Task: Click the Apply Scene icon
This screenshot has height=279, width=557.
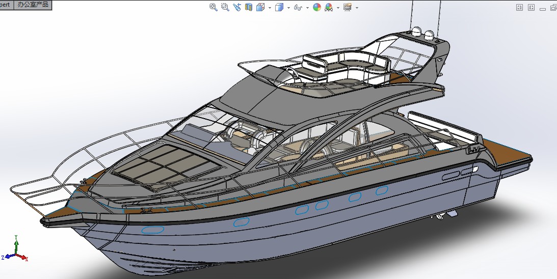Action: [329, 7]
